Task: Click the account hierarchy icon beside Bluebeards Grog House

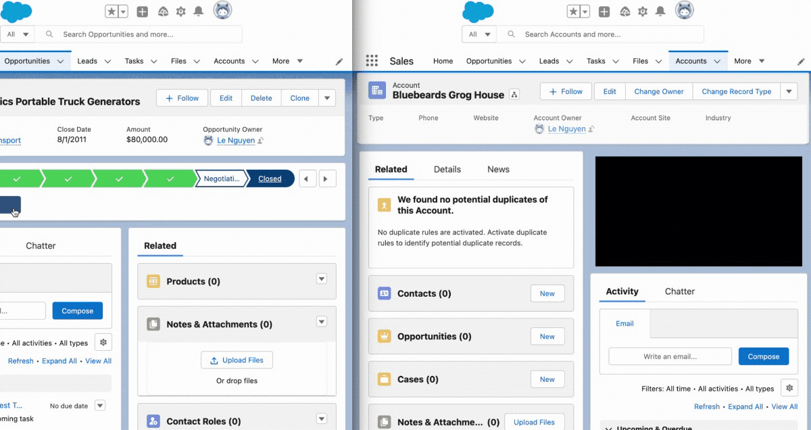Action: click(x=514, y=95)
